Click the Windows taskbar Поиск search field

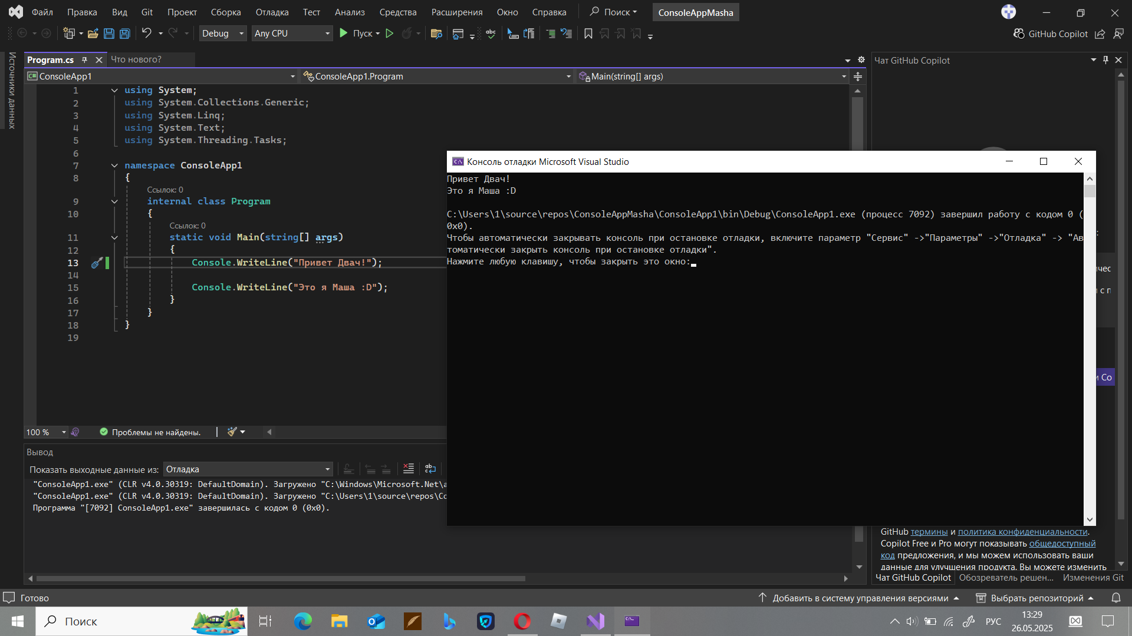tap(141, 621)
